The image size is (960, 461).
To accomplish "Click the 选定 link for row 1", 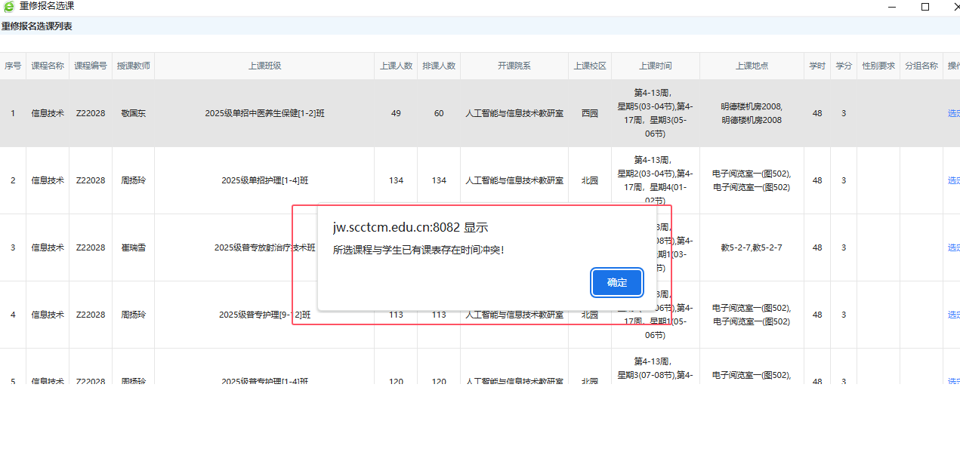I will pos(953,113).
